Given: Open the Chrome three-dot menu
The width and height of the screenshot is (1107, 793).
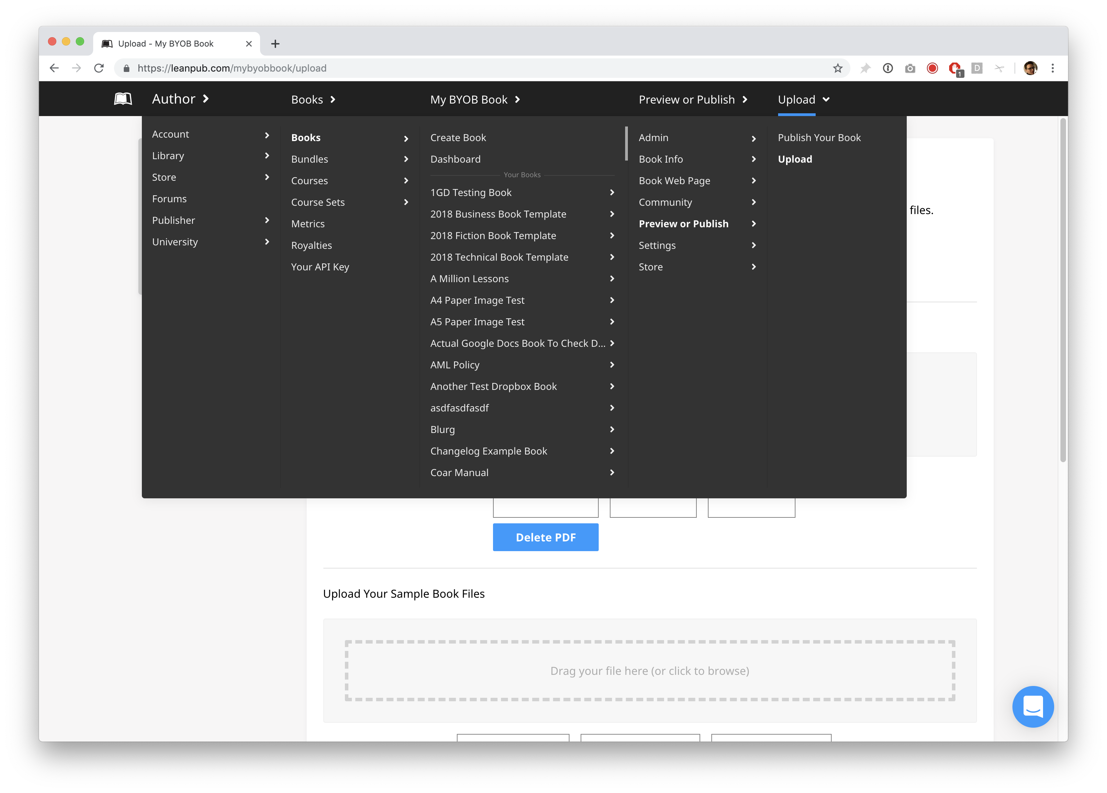Looking at the screenshot, I should 1053,68.
